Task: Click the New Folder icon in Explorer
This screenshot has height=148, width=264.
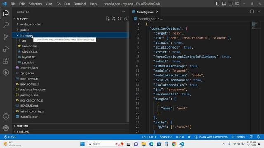Action: [114, 18]
